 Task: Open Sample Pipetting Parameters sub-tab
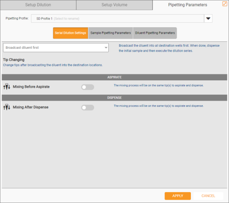pos(110,33)
